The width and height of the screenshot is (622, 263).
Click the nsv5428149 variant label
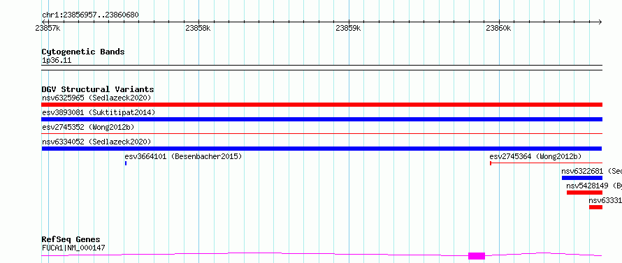(x=594, y=186)
